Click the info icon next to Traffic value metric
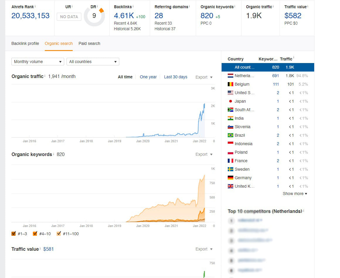 (308, 6)
